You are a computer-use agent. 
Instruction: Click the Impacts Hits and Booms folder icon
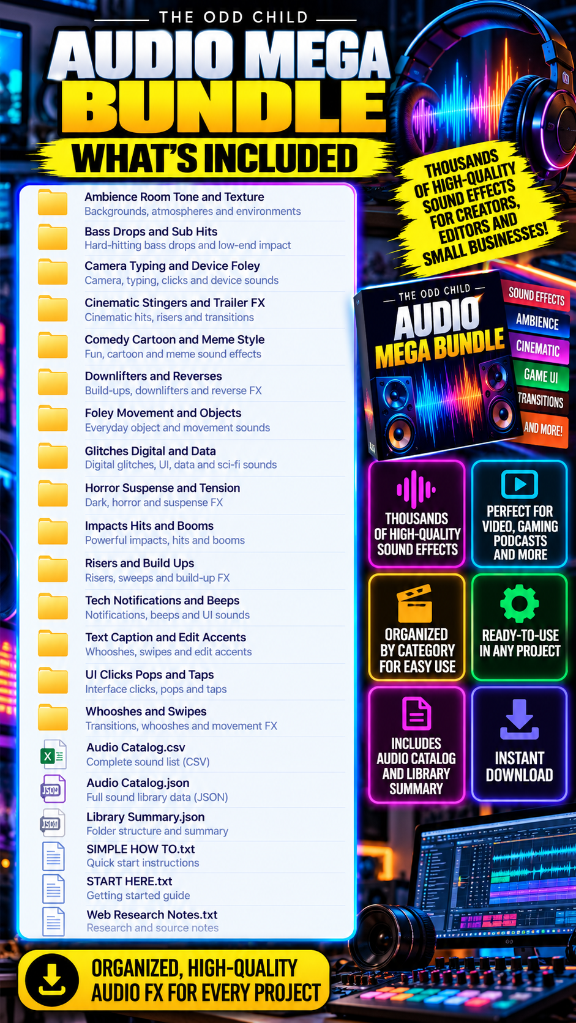coord(53,532)
